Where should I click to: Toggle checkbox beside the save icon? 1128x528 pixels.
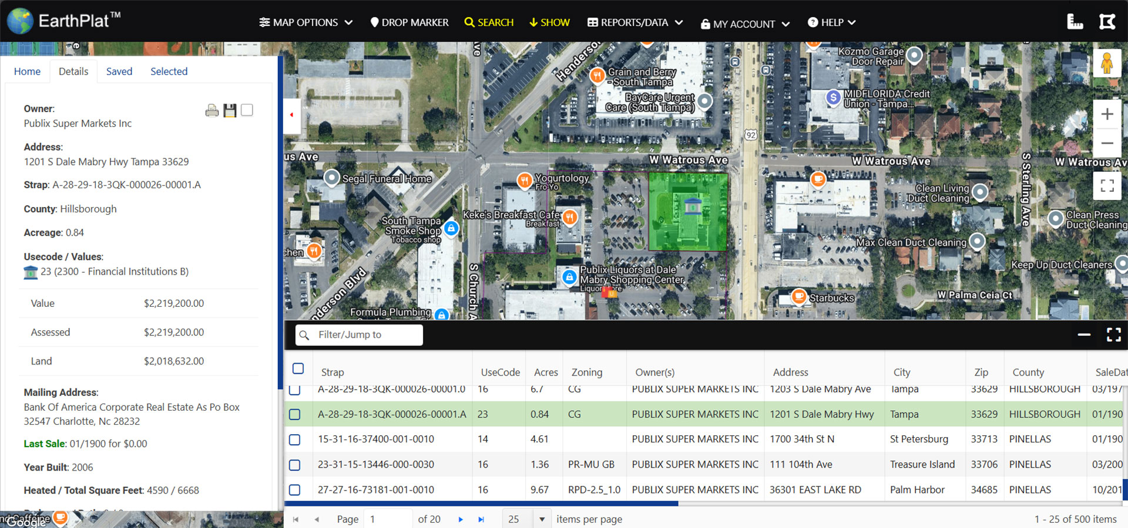247,110
